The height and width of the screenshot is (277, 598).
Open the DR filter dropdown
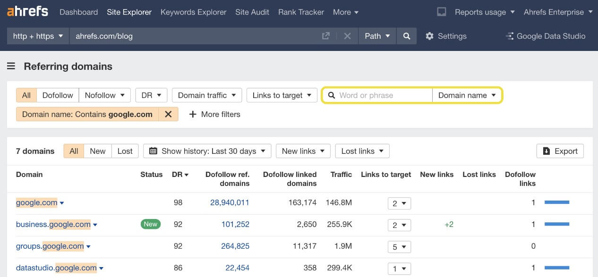click(151, 95)
